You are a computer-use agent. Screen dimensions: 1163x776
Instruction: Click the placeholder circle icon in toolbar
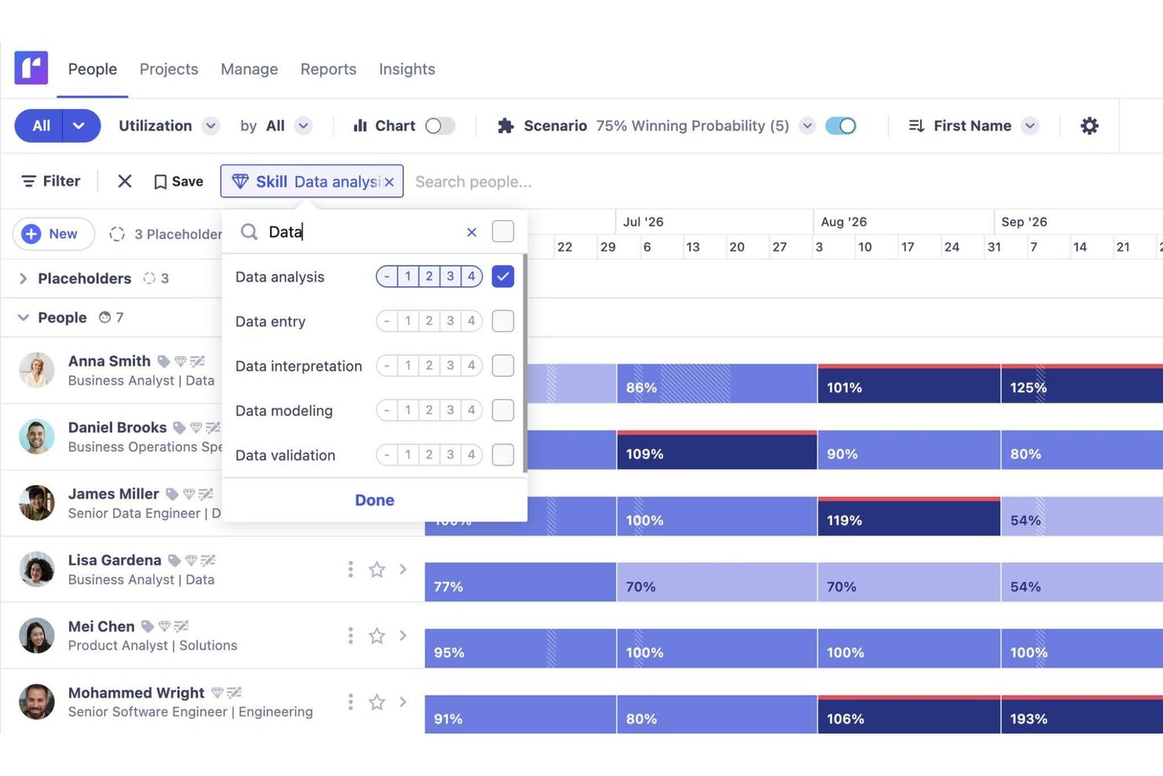click(117, 234)
